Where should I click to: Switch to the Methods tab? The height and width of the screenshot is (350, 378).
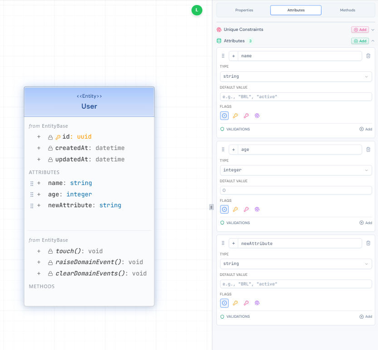point(348,10)
